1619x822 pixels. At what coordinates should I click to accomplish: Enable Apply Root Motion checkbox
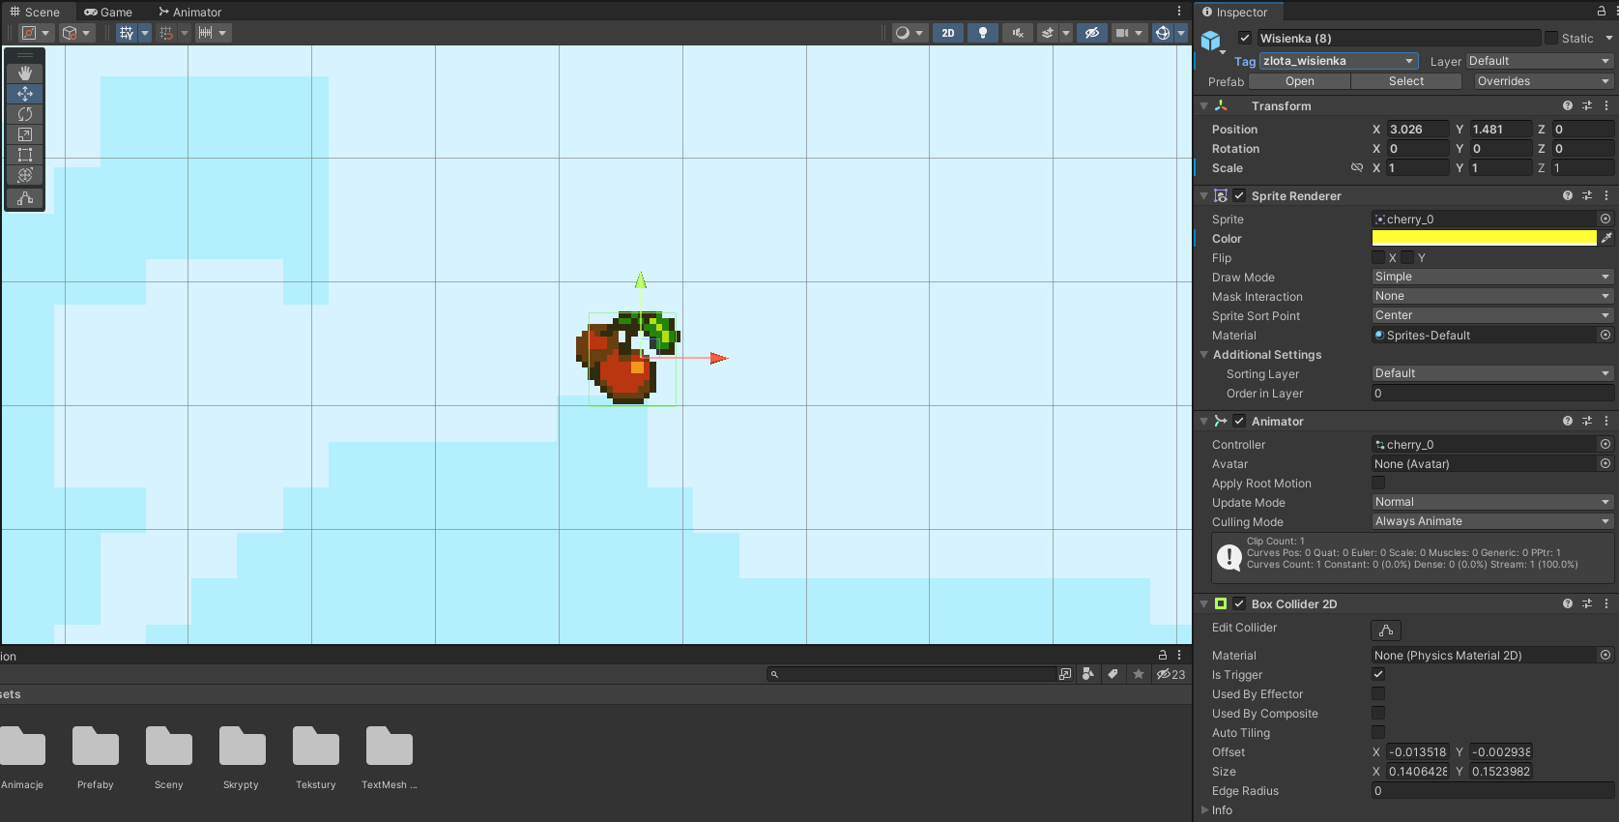(1378, 484)
